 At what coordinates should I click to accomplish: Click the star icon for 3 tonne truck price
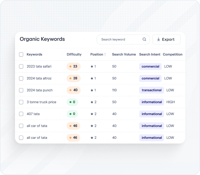coord(92,102)
